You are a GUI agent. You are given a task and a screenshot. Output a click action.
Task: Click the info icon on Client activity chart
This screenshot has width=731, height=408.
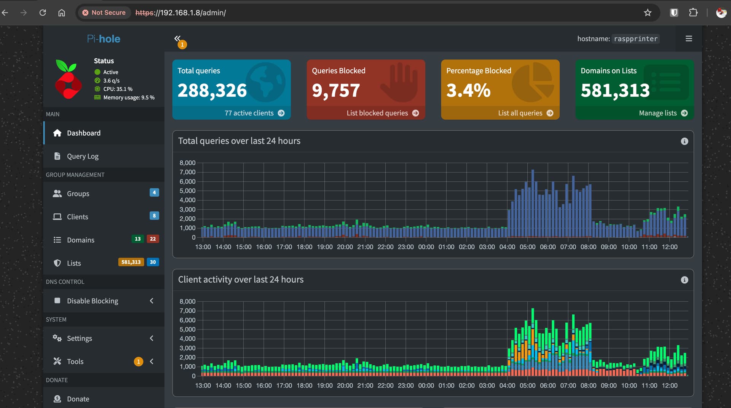point(684,280)
